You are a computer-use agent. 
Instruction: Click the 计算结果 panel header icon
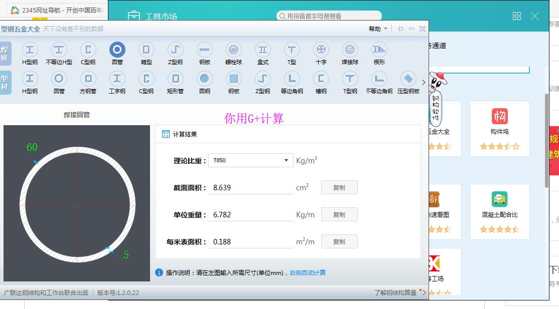point(166,134)
